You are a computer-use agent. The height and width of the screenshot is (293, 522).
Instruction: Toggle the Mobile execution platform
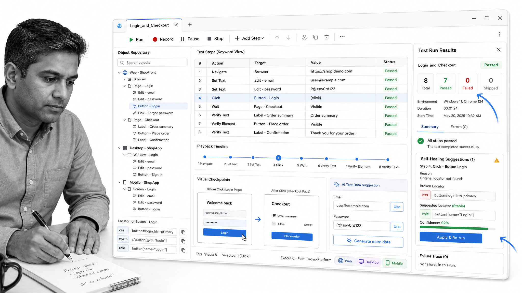click(x=394, y=263)
